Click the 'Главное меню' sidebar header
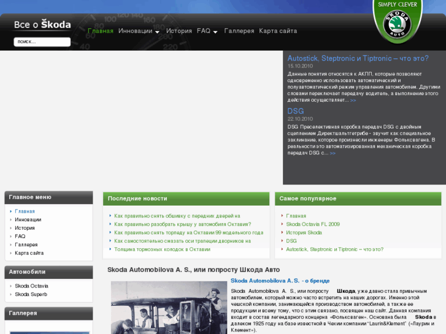Image resolution: width=446 pixels, height=334 pixels. tap(48, 197)
